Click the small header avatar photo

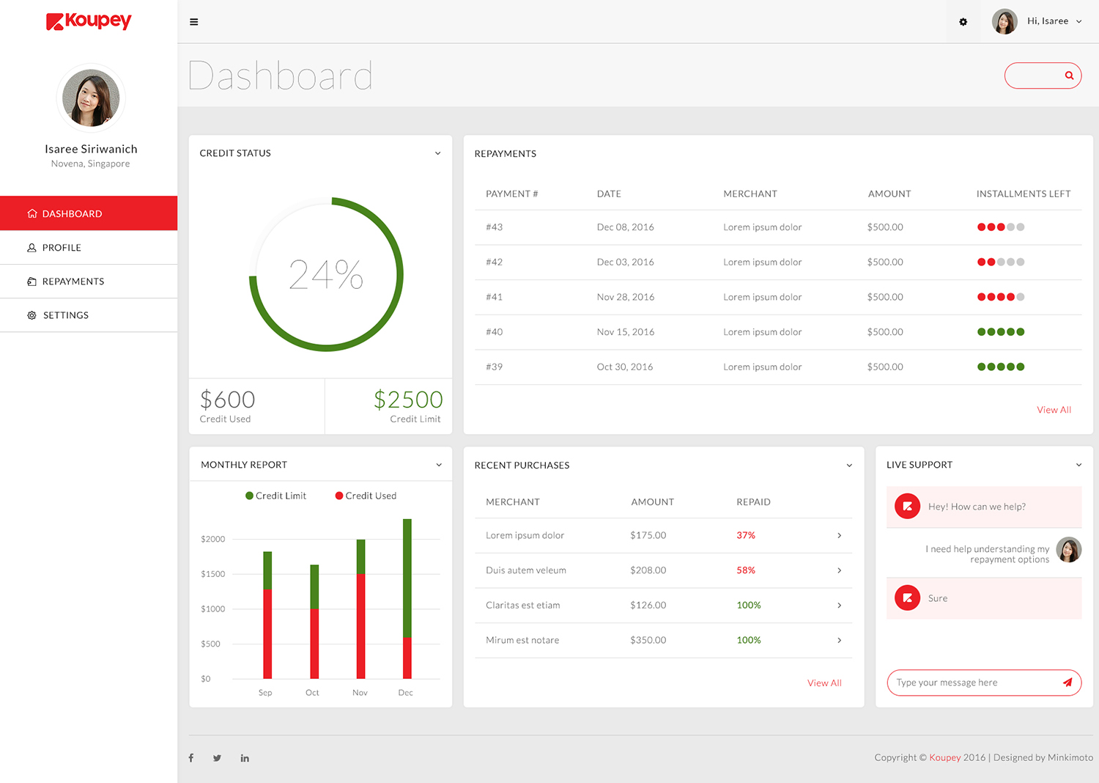(1004, 22)
